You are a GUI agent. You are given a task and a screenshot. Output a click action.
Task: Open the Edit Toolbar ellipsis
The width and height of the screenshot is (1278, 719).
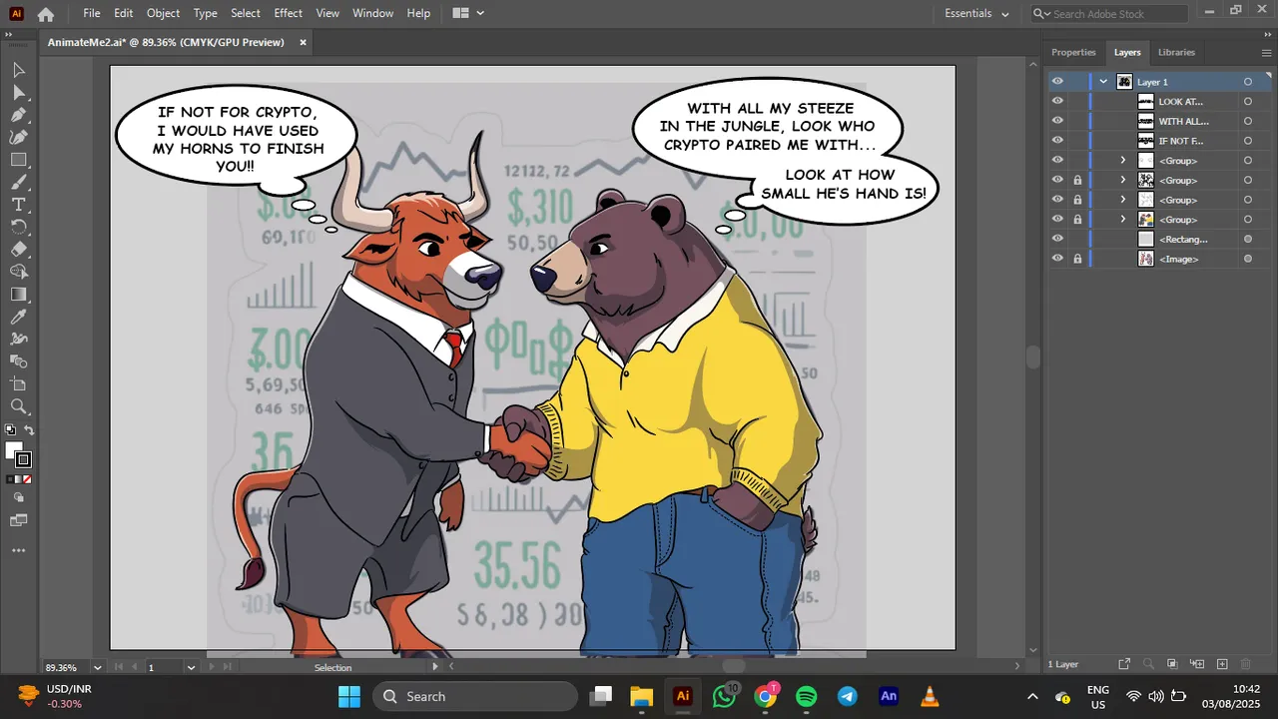18,550
